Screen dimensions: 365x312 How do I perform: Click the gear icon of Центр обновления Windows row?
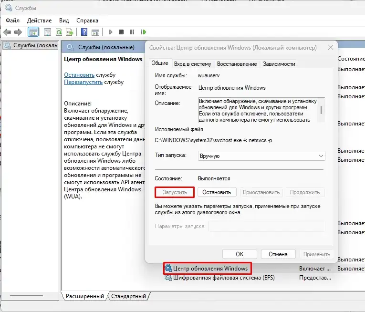click(168, 268)
